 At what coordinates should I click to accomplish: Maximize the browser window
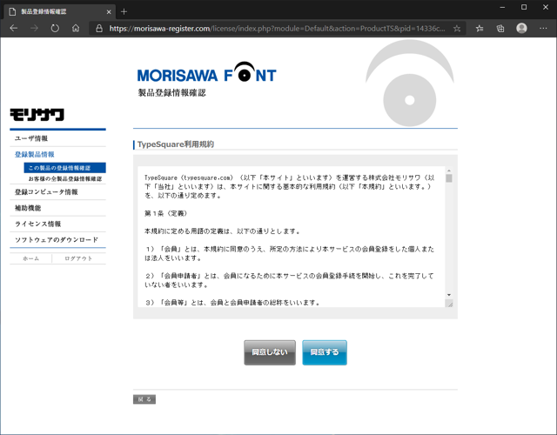click(524, 7)
